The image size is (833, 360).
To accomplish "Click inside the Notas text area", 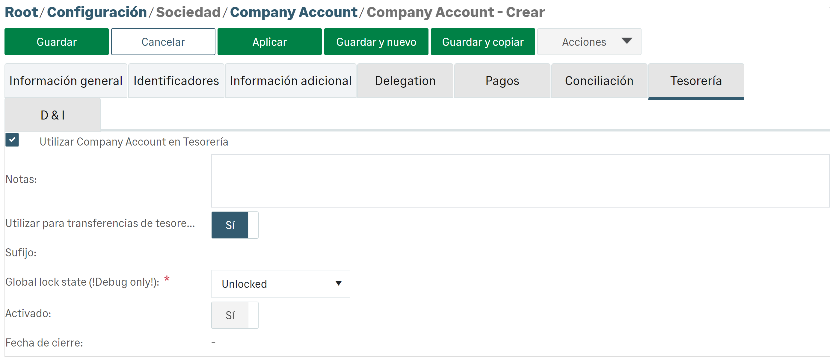I will pos(520,181).
